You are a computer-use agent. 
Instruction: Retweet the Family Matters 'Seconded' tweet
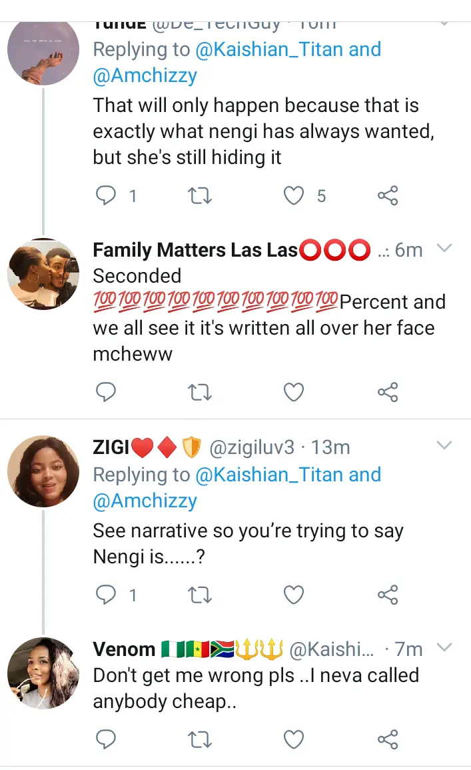[x=200, y=393]
